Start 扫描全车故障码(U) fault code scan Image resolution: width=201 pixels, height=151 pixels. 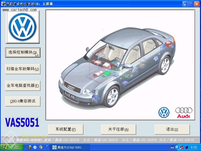coord(23,69)
